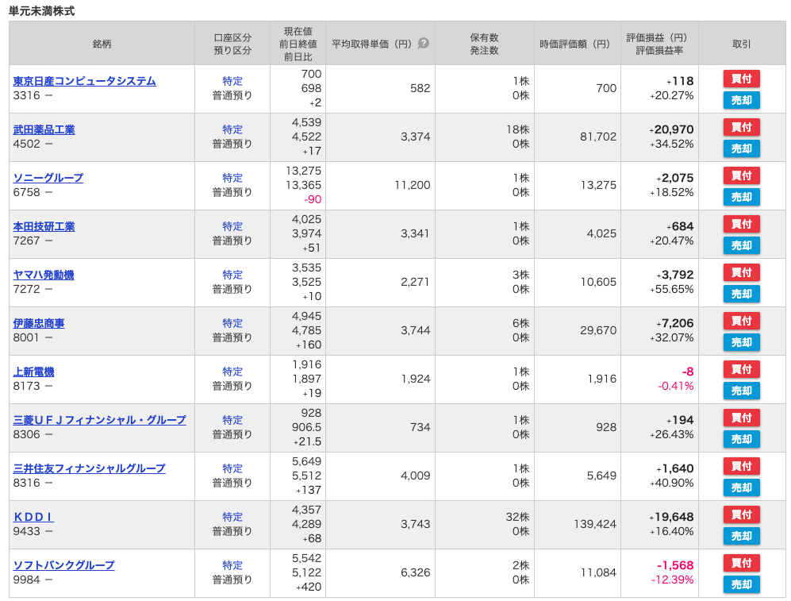Open ソフトバンクグループ stock link
The width and height of the screenshot is (791, 601).
coord(63,565)
